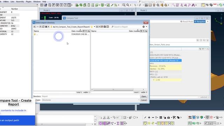The height and width of the screenshot is (126, 224).
Task: Click the PROPERTY 12 row
Action: (x=10, y=34)
